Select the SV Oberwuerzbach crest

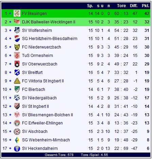pyautogui.click(x=17, y=64)
